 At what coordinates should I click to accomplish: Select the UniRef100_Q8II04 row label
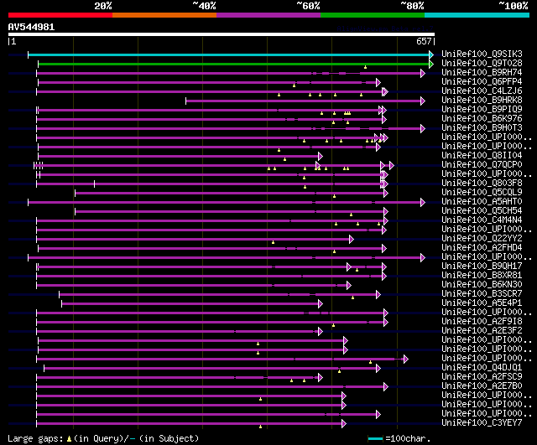pyautogui.click(x=482, y=156)
